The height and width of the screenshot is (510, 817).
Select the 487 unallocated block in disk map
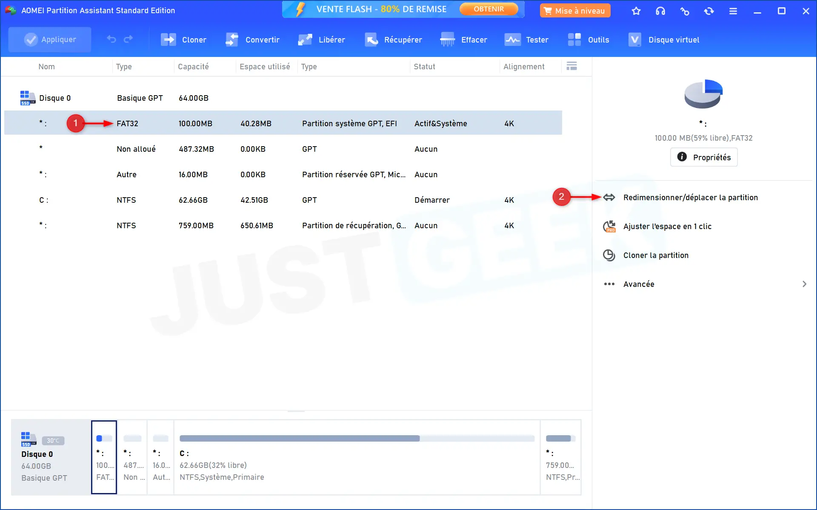(x=132, y=457)
